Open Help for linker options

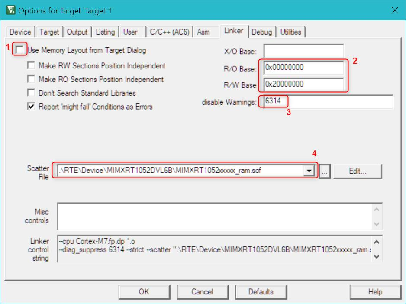click(375, 292)
